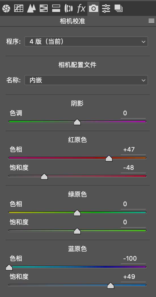Viewport: 156px width, 297px height.
Task: Open the Effects fx panel
Action: point(81,9)
